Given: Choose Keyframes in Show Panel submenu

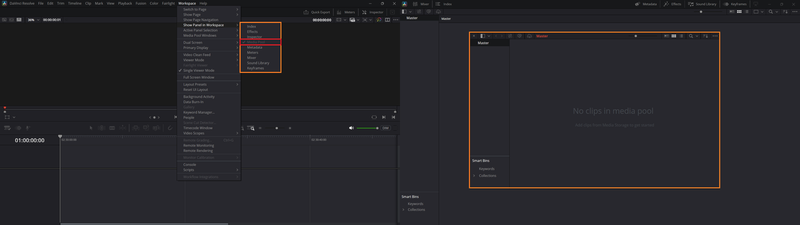Looking at the screenshot, I should [261, 68].
